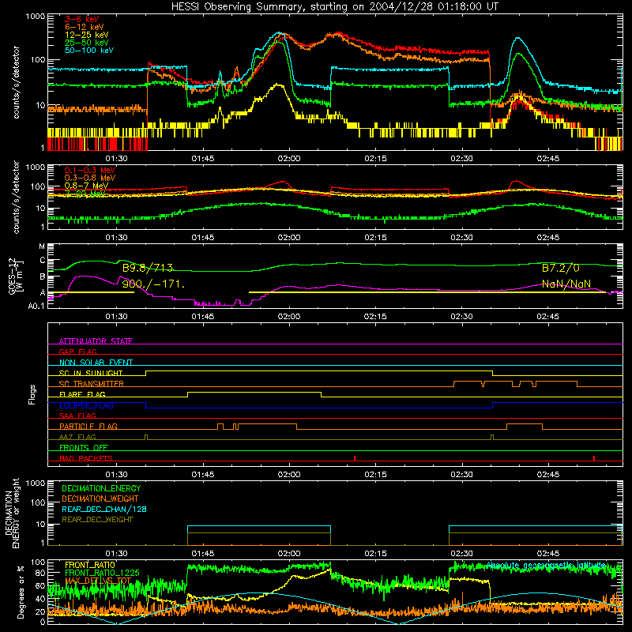This screenshot has height=632, width=632.
Task: Click the B9.8/713 GOES flare annotation
Action: point(148,268)
